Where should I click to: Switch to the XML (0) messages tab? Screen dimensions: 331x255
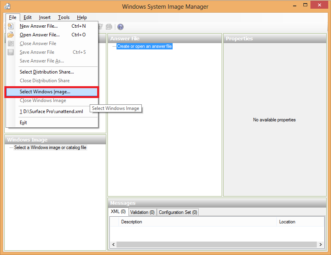tap(118, 212)
